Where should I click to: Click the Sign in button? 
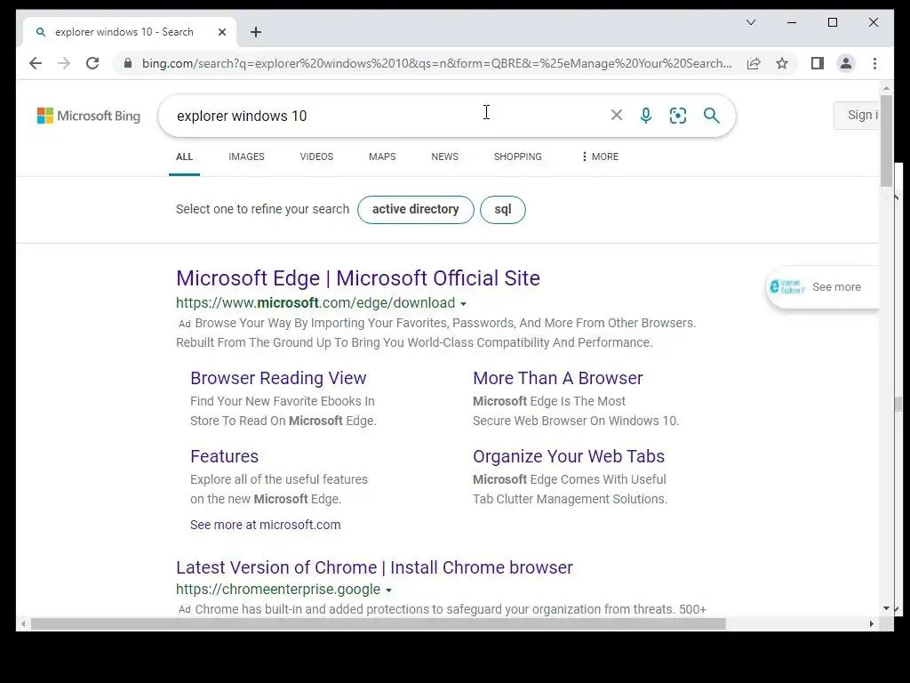(857, 115)
